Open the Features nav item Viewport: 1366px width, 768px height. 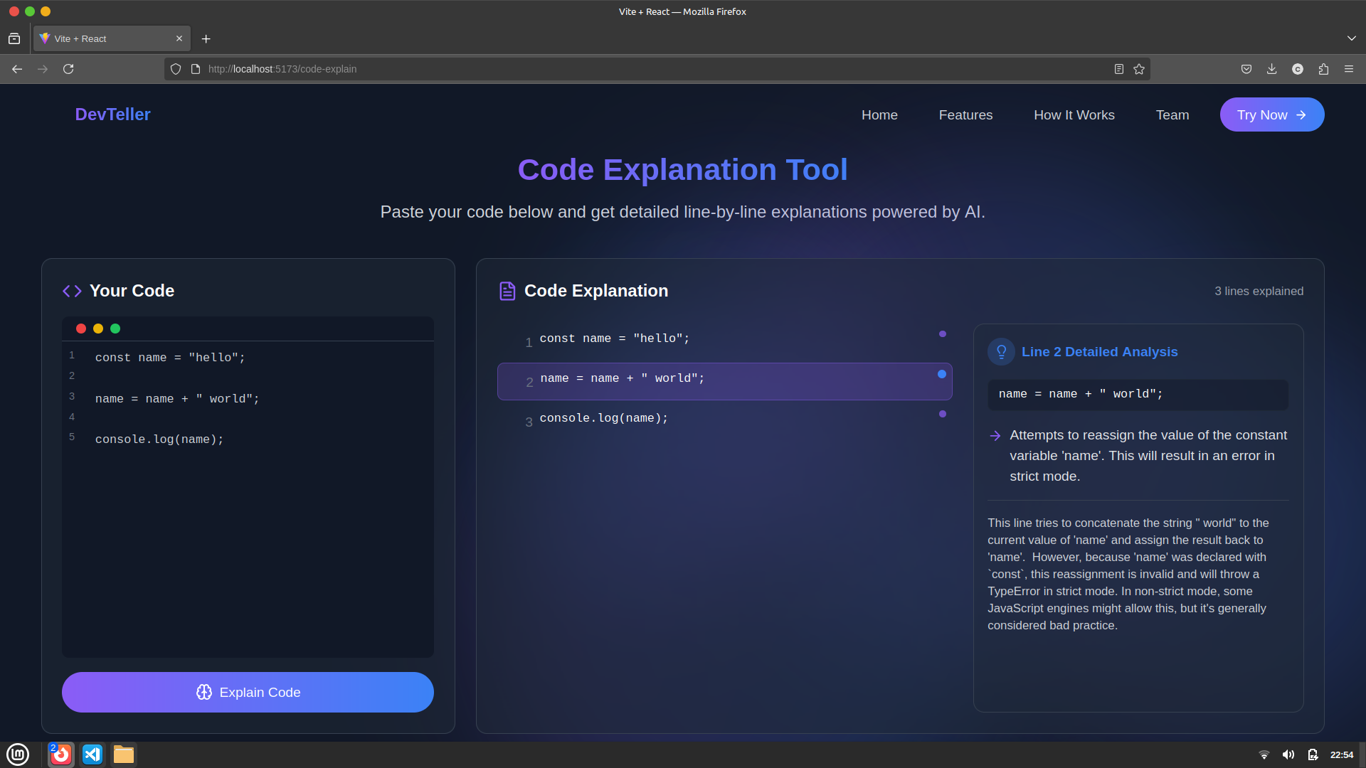click(965, 115)
